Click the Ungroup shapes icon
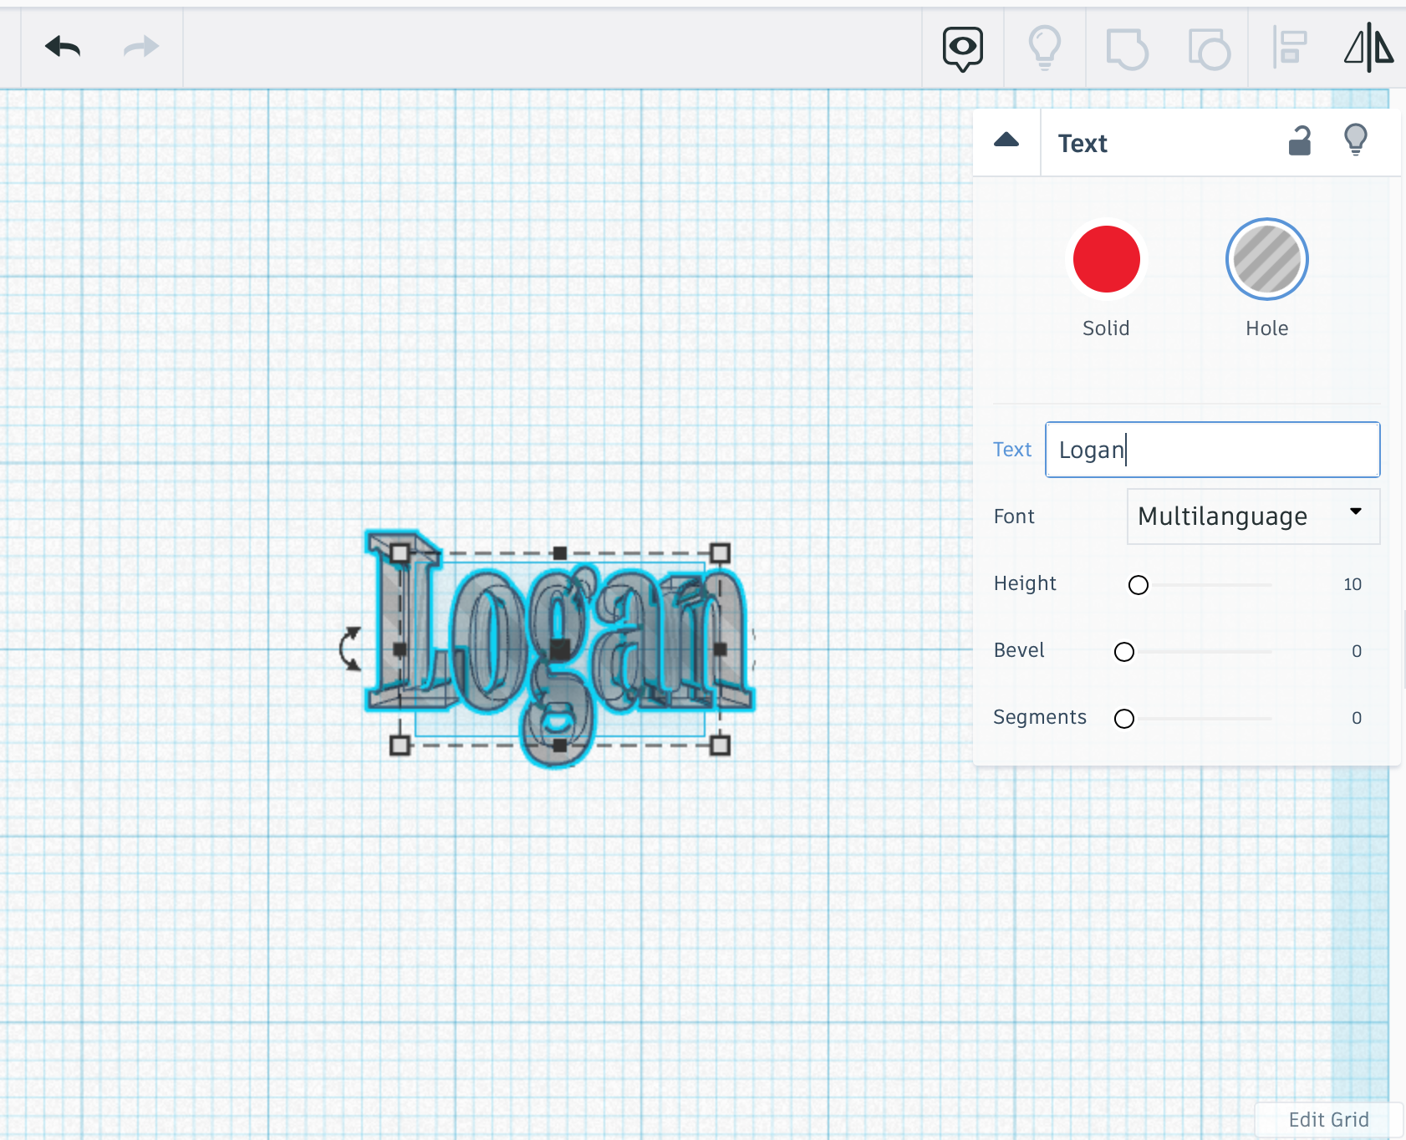Image resolution: width=1406 pixels, height=1140 pixels. pos(1209,48)
